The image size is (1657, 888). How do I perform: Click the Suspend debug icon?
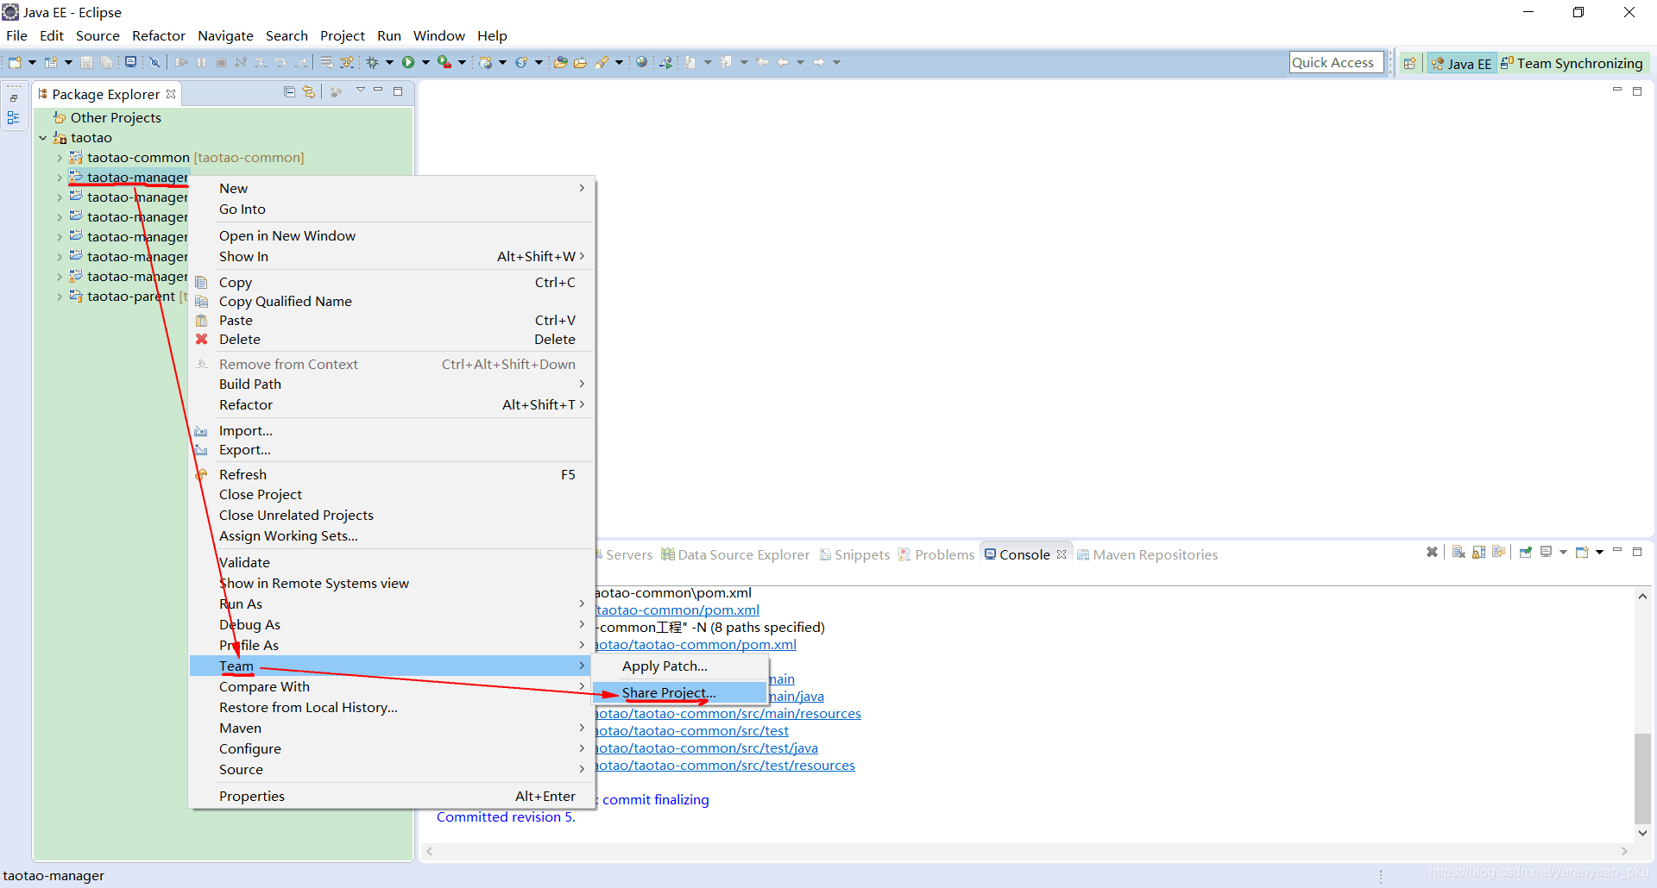coord(201,62)
